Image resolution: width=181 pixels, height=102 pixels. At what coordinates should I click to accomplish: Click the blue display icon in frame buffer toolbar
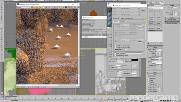click(66, 7)
